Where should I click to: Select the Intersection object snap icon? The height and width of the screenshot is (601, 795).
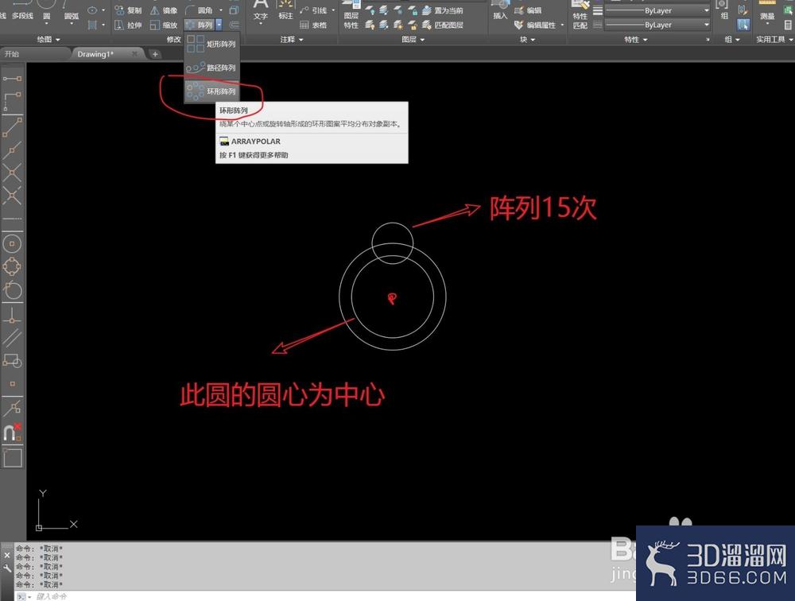12,173
